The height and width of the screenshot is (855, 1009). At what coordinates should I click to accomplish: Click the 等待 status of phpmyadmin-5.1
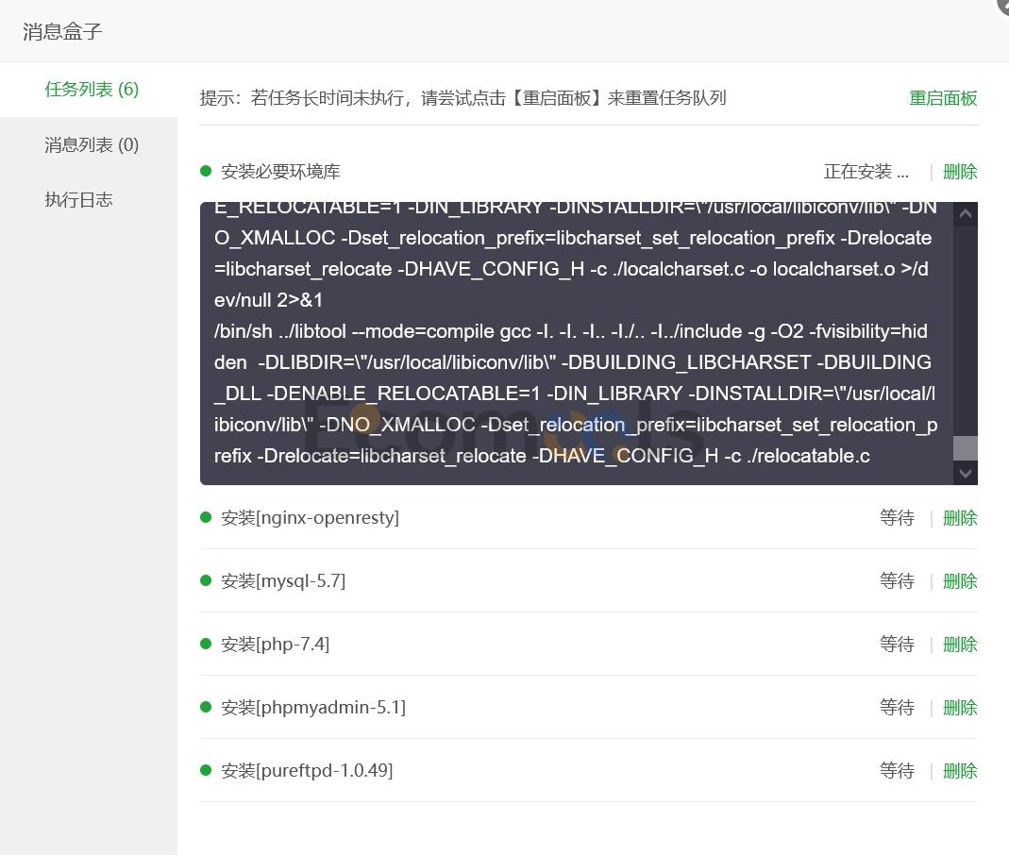[897, 708]
